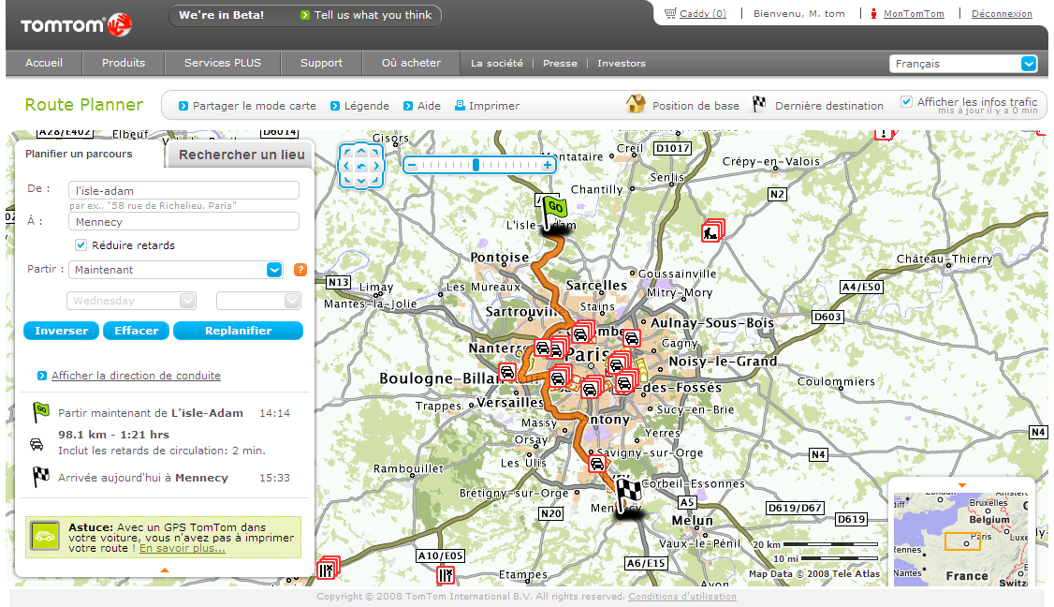
Task: Open the Français language selector
Action: (963, 63)
